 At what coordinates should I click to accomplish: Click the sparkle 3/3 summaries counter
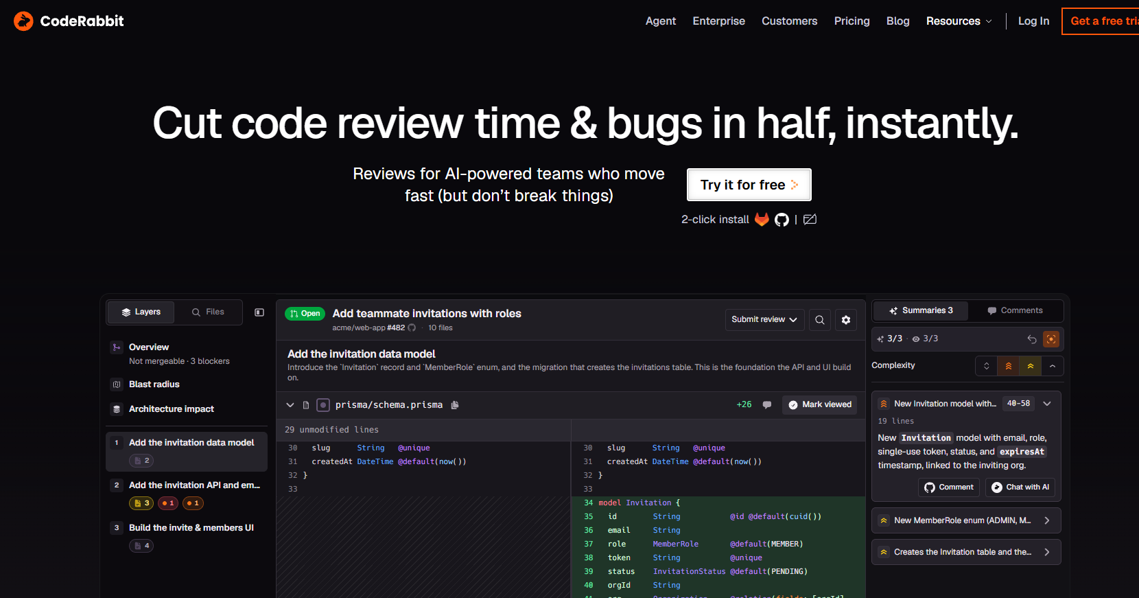[890, 339]
